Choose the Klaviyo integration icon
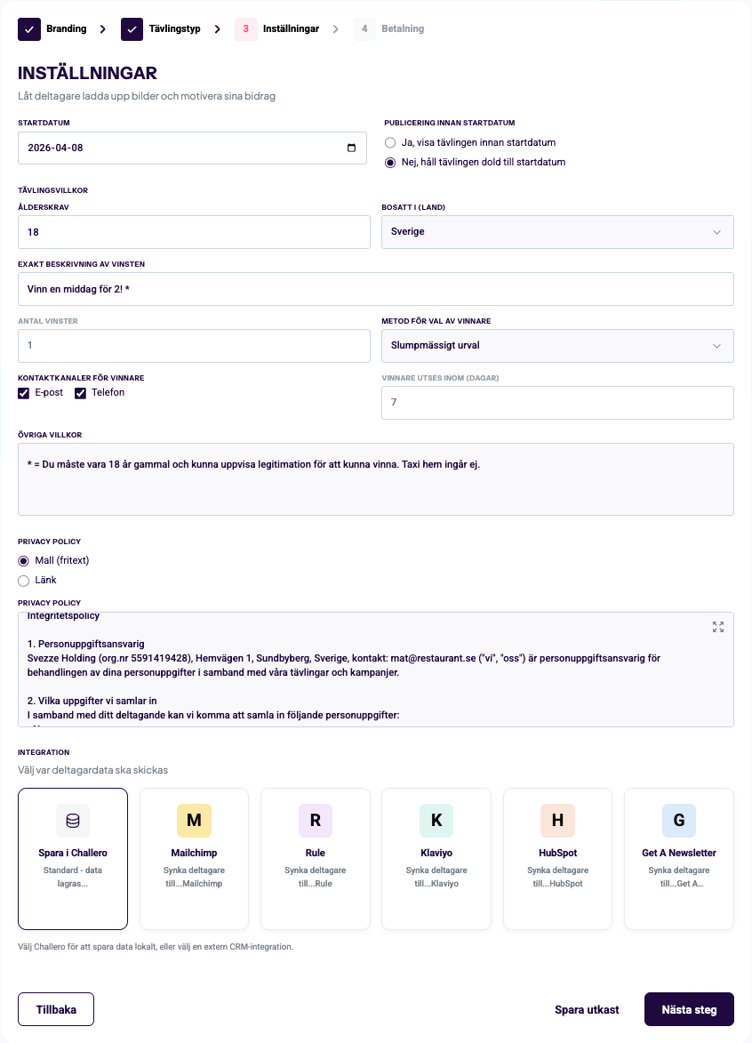Viewport: 752px width, 1043px height. (436, 820)
